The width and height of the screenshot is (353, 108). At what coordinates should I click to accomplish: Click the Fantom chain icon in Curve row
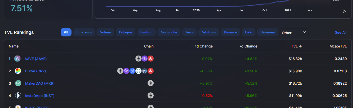point(132,71)
